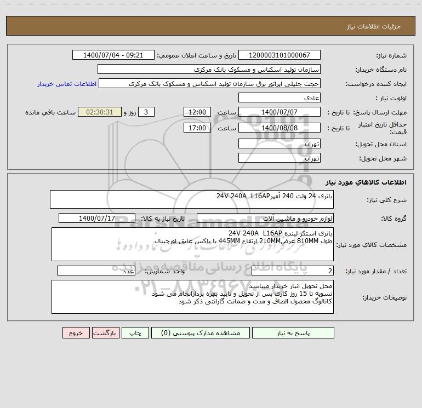Click the request creator name field
Screen dimensions: 422x408
coord(209,83)
